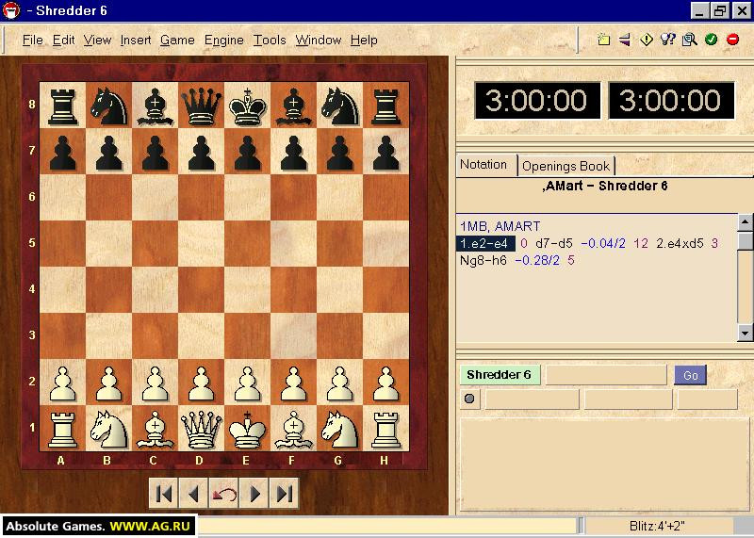Viewport: 754px width, 538px height.
Task: Click the black pawn on e7
Action: pyautogui.click(x=247, y=152)
